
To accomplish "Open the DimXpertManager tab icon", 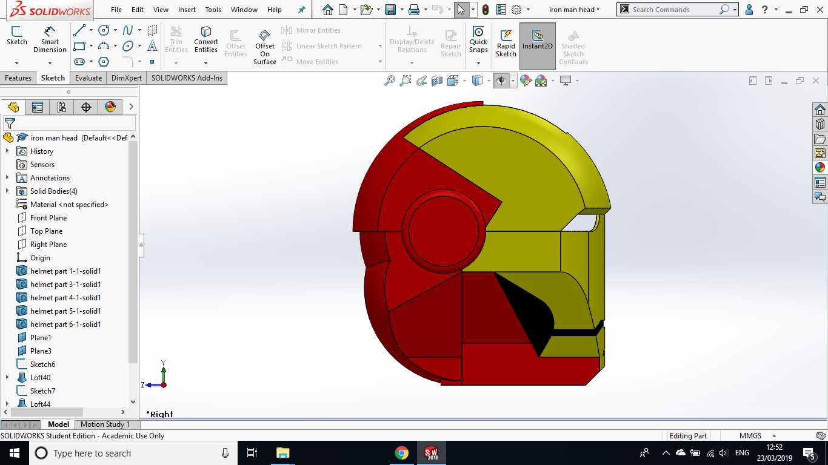I will pos(85,107).
